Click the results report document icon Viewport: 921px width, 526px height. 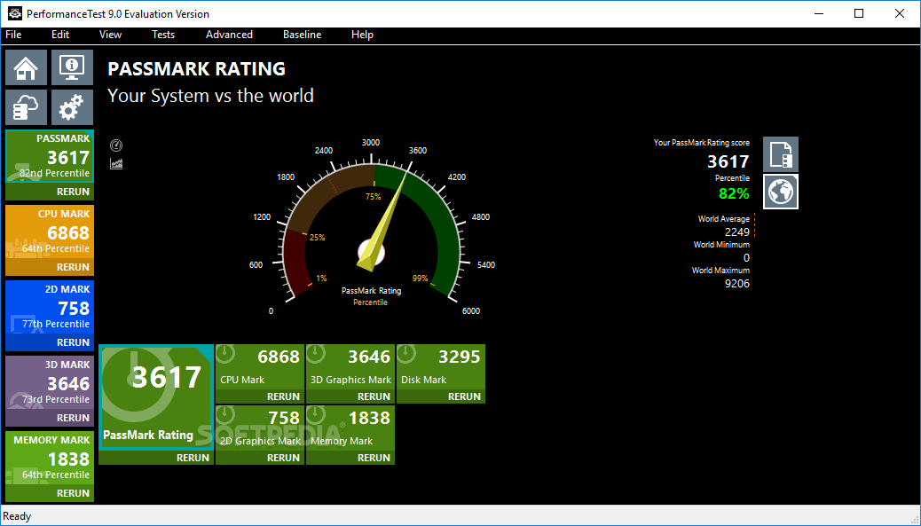point(781,154)
